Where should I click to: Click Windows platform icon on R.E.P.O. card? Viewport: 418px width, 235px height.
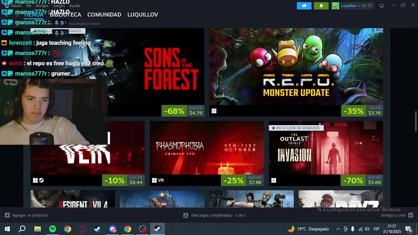tap(214, 111)
